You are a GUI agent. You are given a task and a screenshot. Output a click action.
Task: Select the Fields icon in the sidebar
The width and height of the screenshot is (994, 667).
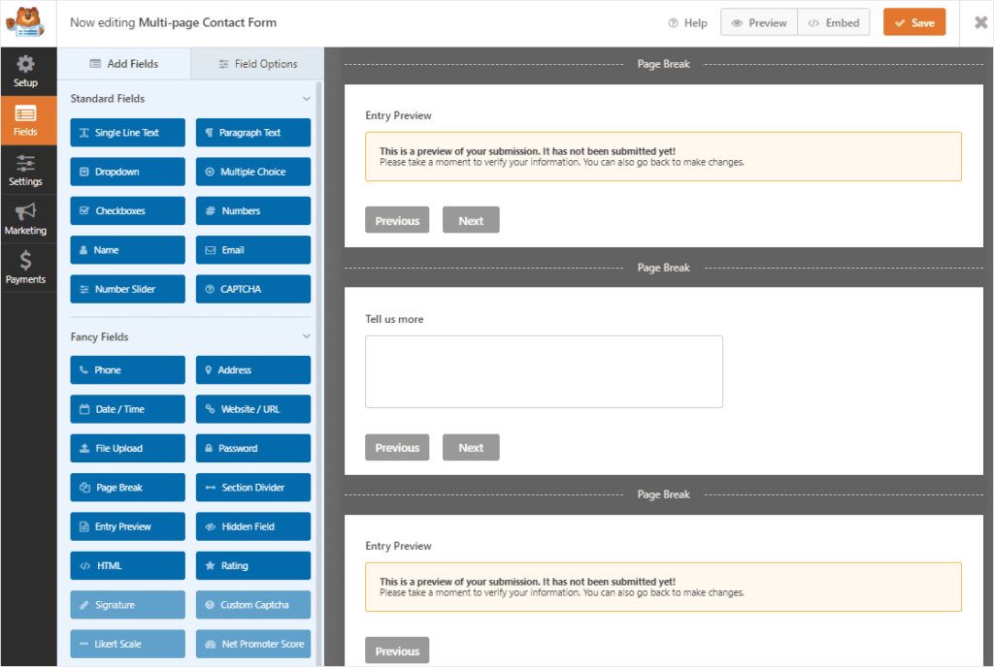tap(27, 120)
